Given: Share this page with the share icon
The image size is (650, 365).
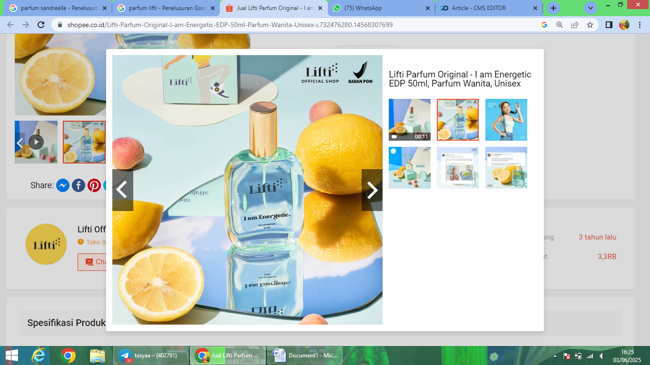Looking at the screenshot, I should [x=575, y=25].
